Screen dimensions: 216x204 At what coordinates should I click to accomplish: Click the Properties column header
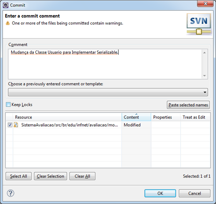coord(166,117)
